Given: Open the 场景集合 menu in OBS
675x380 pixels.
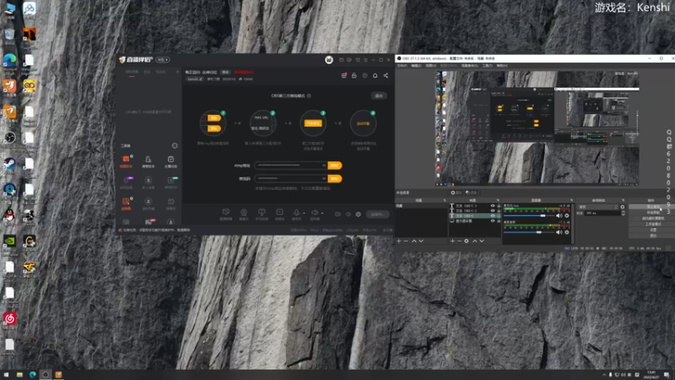Looking at the screenshot, I should [469, 66].
